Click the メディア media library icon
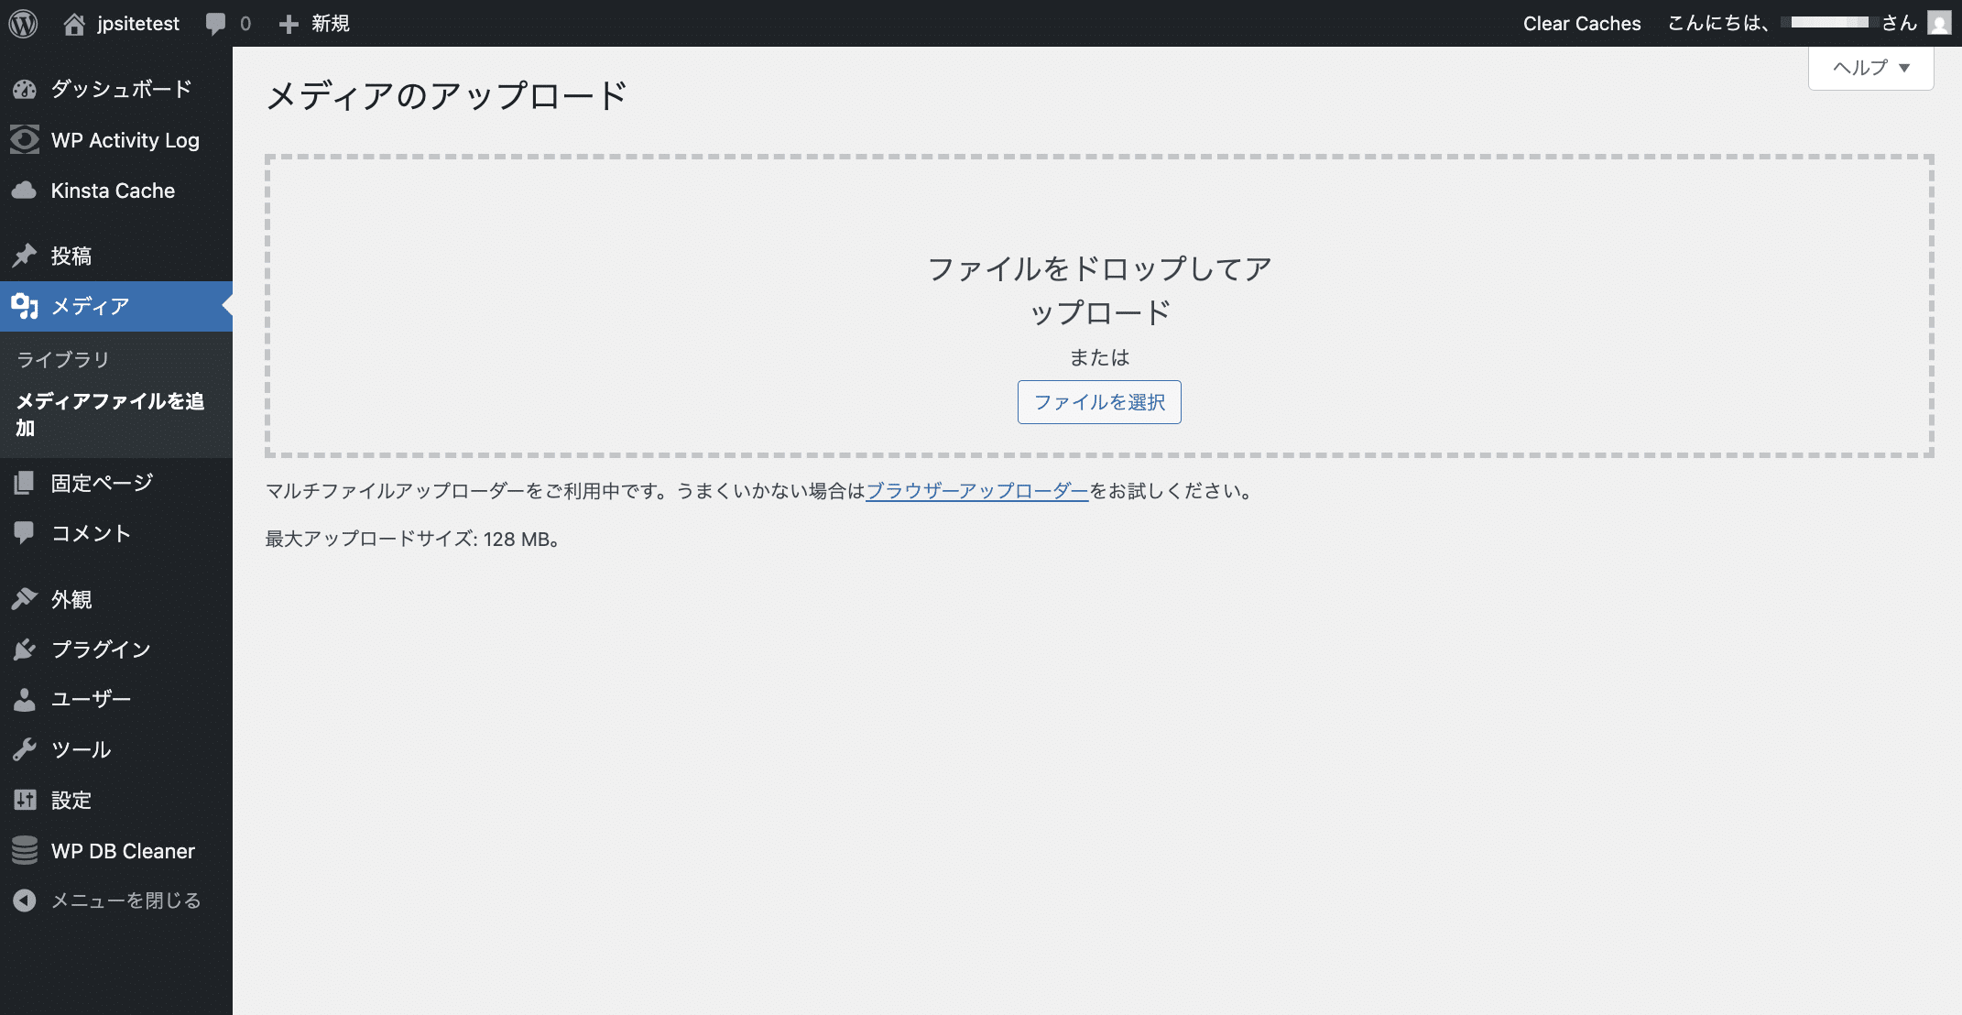This screenshot has height=1015, width=1962. pos(25,306)
